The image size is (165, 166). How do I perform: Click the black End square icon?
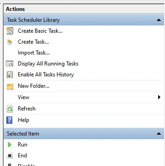pyautogui.click(x=10, y=156)
